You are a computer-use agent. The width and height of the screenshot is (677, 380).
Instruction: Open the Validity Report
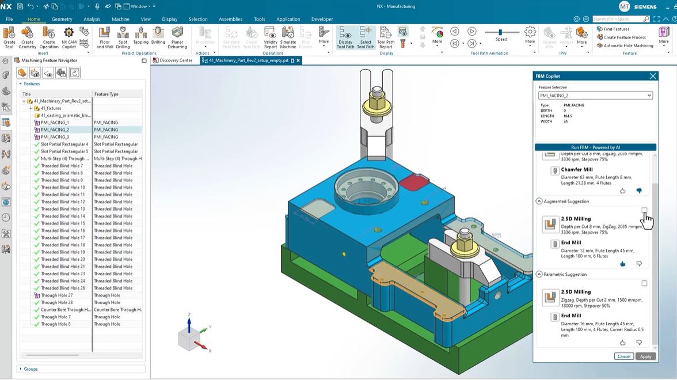(x=270, y=35)
